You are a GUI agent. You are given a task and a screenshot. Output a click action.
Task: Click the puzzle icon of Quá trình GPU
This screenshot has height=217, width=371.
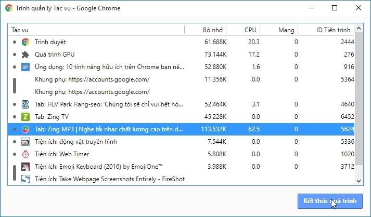tap(25, 55)
